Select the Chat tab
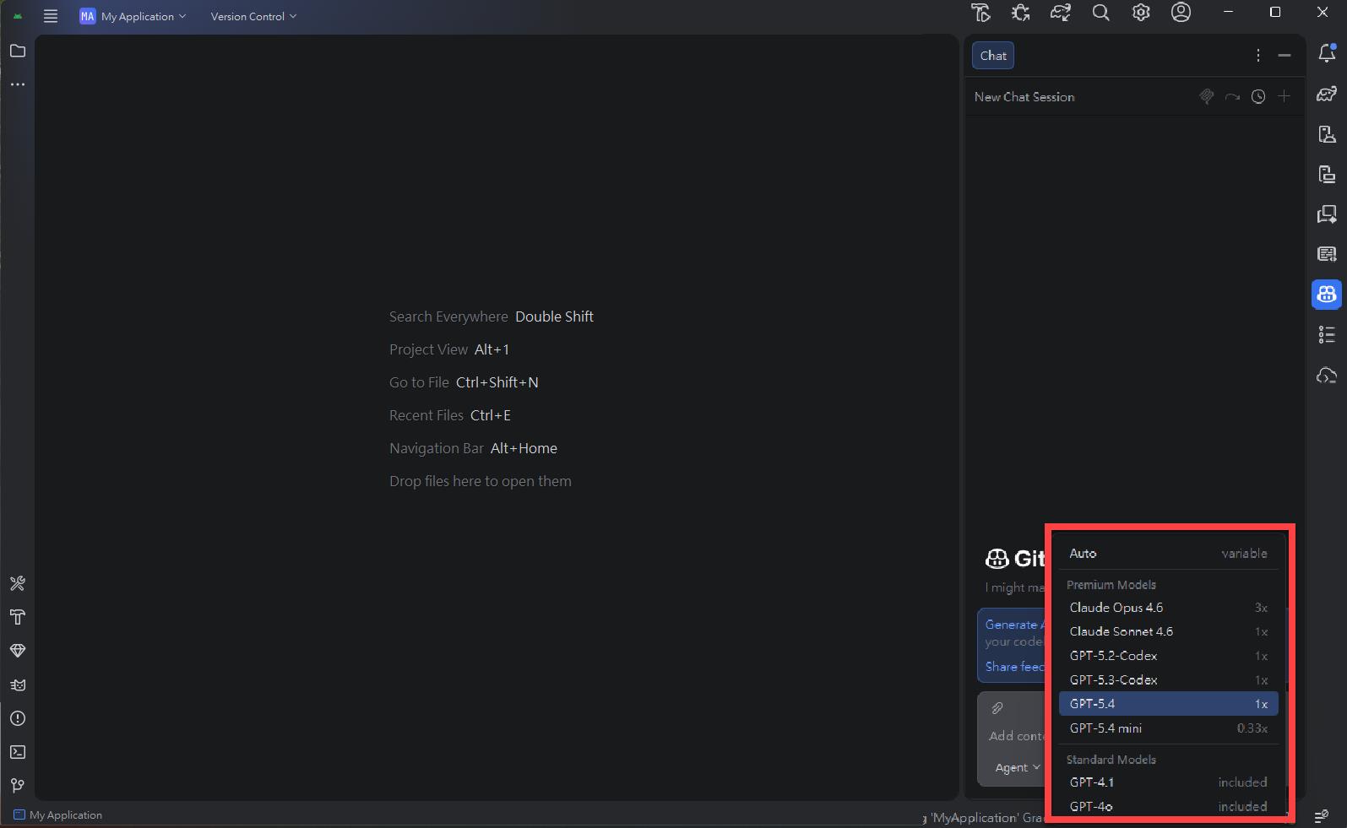The height and width of the screenshot is (828, 1347). 993,56
